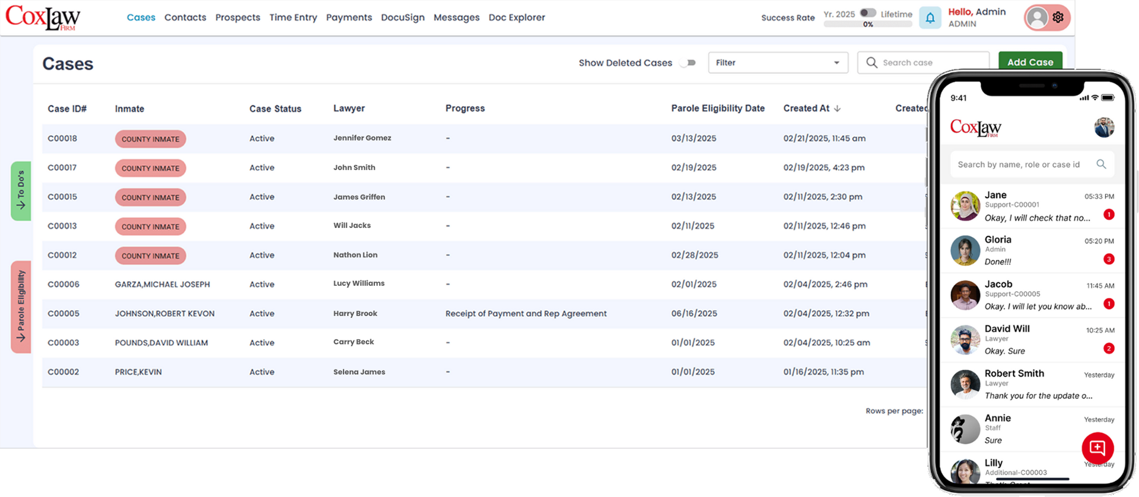
Task: Expand the To Do's side panel
Action: (x=21, y=191)
